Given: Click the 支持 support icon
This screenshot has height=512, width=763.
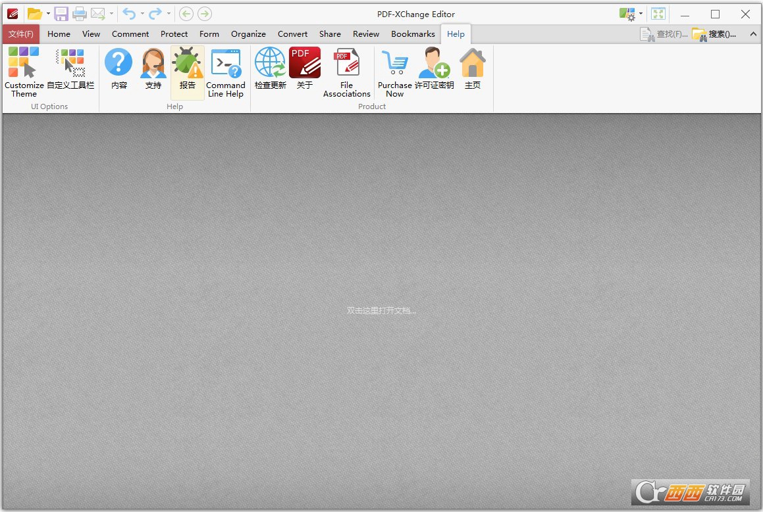Looking at the screenshot, I should (153, 68).
